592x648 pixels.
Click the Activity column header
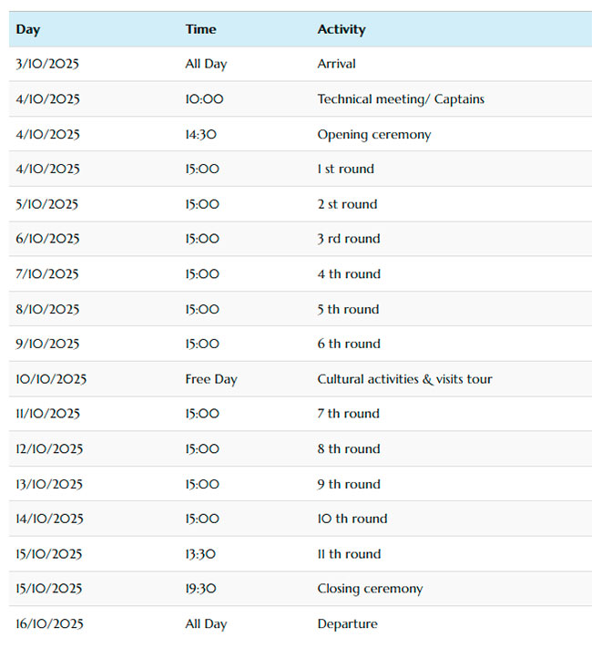[x=341, y=29]
